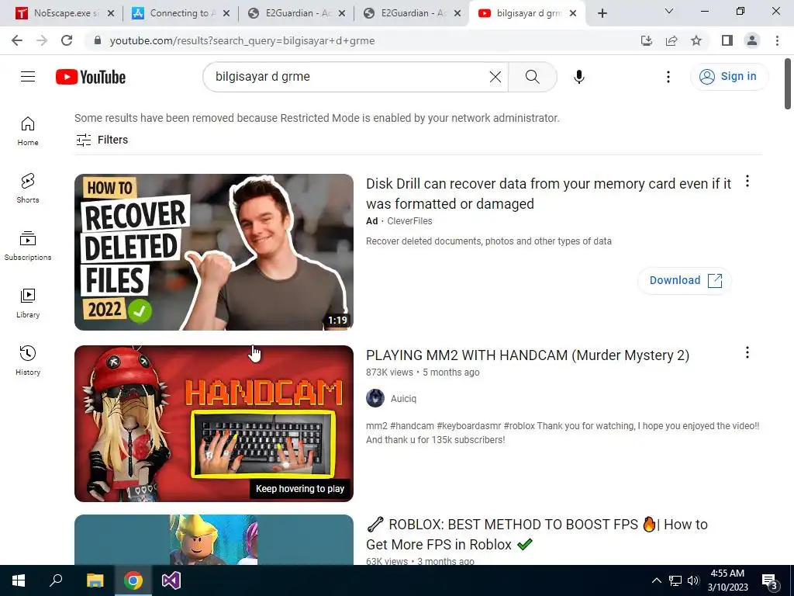Close the bilgisayar d grme tab
The image size is (794, 596).
click(x=573, y=14)
